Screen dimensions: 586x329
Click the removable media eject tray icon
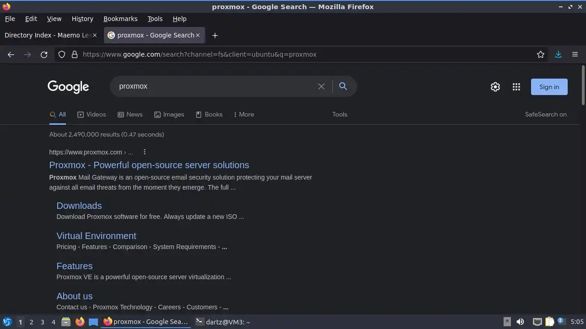(507, 322)
